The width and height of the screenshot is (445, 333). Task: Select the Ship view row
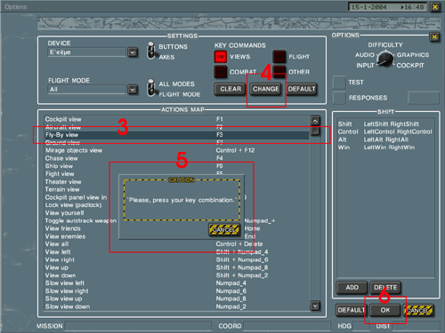[x=176, y=166]
